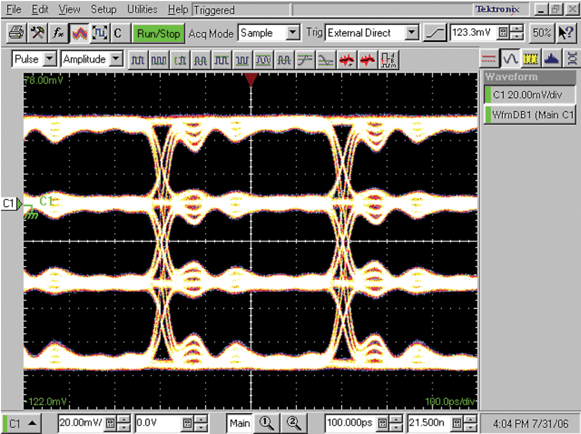Image resolution: width=581 pixels, height=434 pixels.
Task: Open the Acq Mode Sample dropdown
Action: [293, 33]
